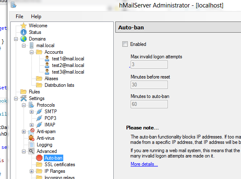Expand the IP Ranges node

point(31,171)
